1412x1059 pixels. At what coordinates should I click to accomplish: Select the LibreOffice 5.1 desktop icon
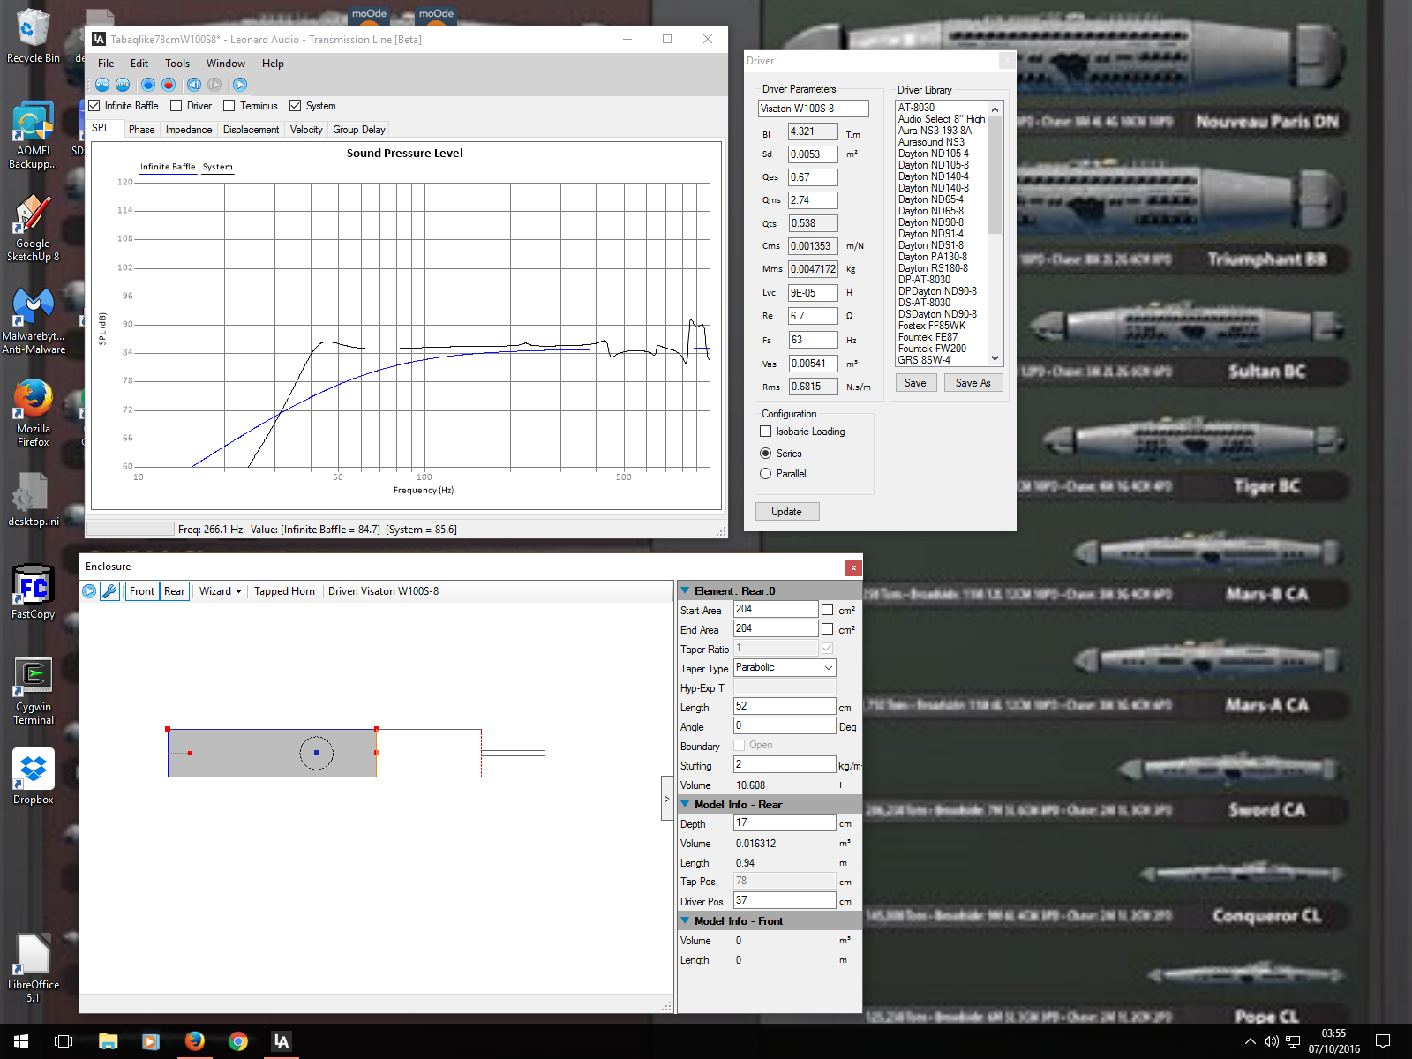coord(34,969)
